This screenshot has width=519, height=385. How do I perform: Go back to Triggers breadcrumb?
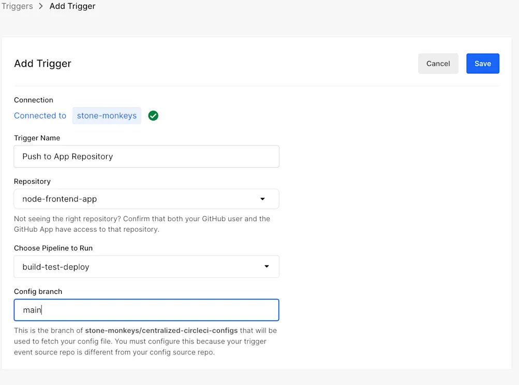pyautogui.click(x=17, y=6)
